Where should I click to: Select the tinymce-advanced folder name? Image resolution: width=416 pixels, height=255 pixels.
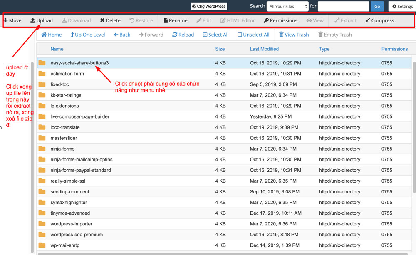70,213
